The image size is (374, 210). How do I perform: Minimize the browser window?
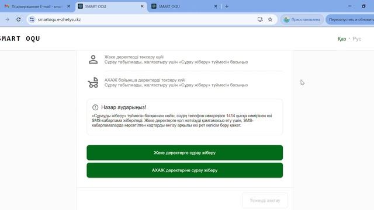click(349, 6)
